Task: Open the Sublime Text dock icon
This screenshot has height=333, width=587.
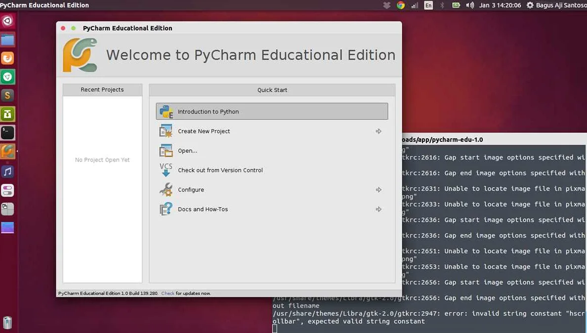Action: (8, 95)
